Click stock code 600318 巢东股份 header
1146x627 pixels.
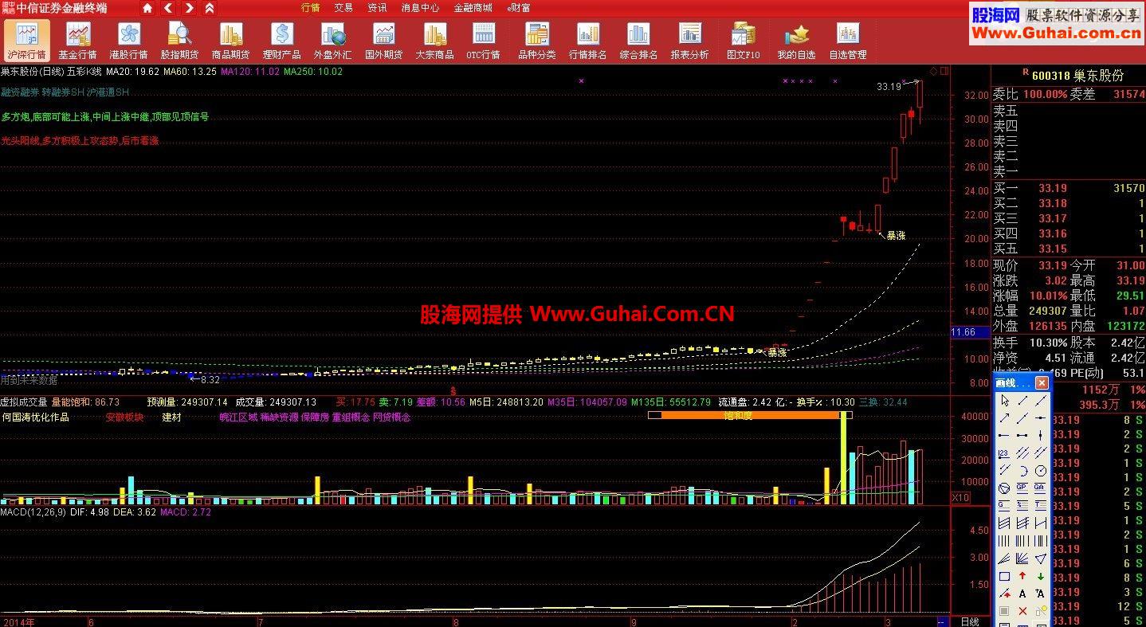1077,76
